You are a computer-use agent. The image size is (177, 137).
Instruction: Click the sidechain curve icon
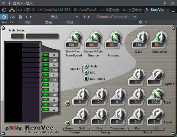[12, 17]
